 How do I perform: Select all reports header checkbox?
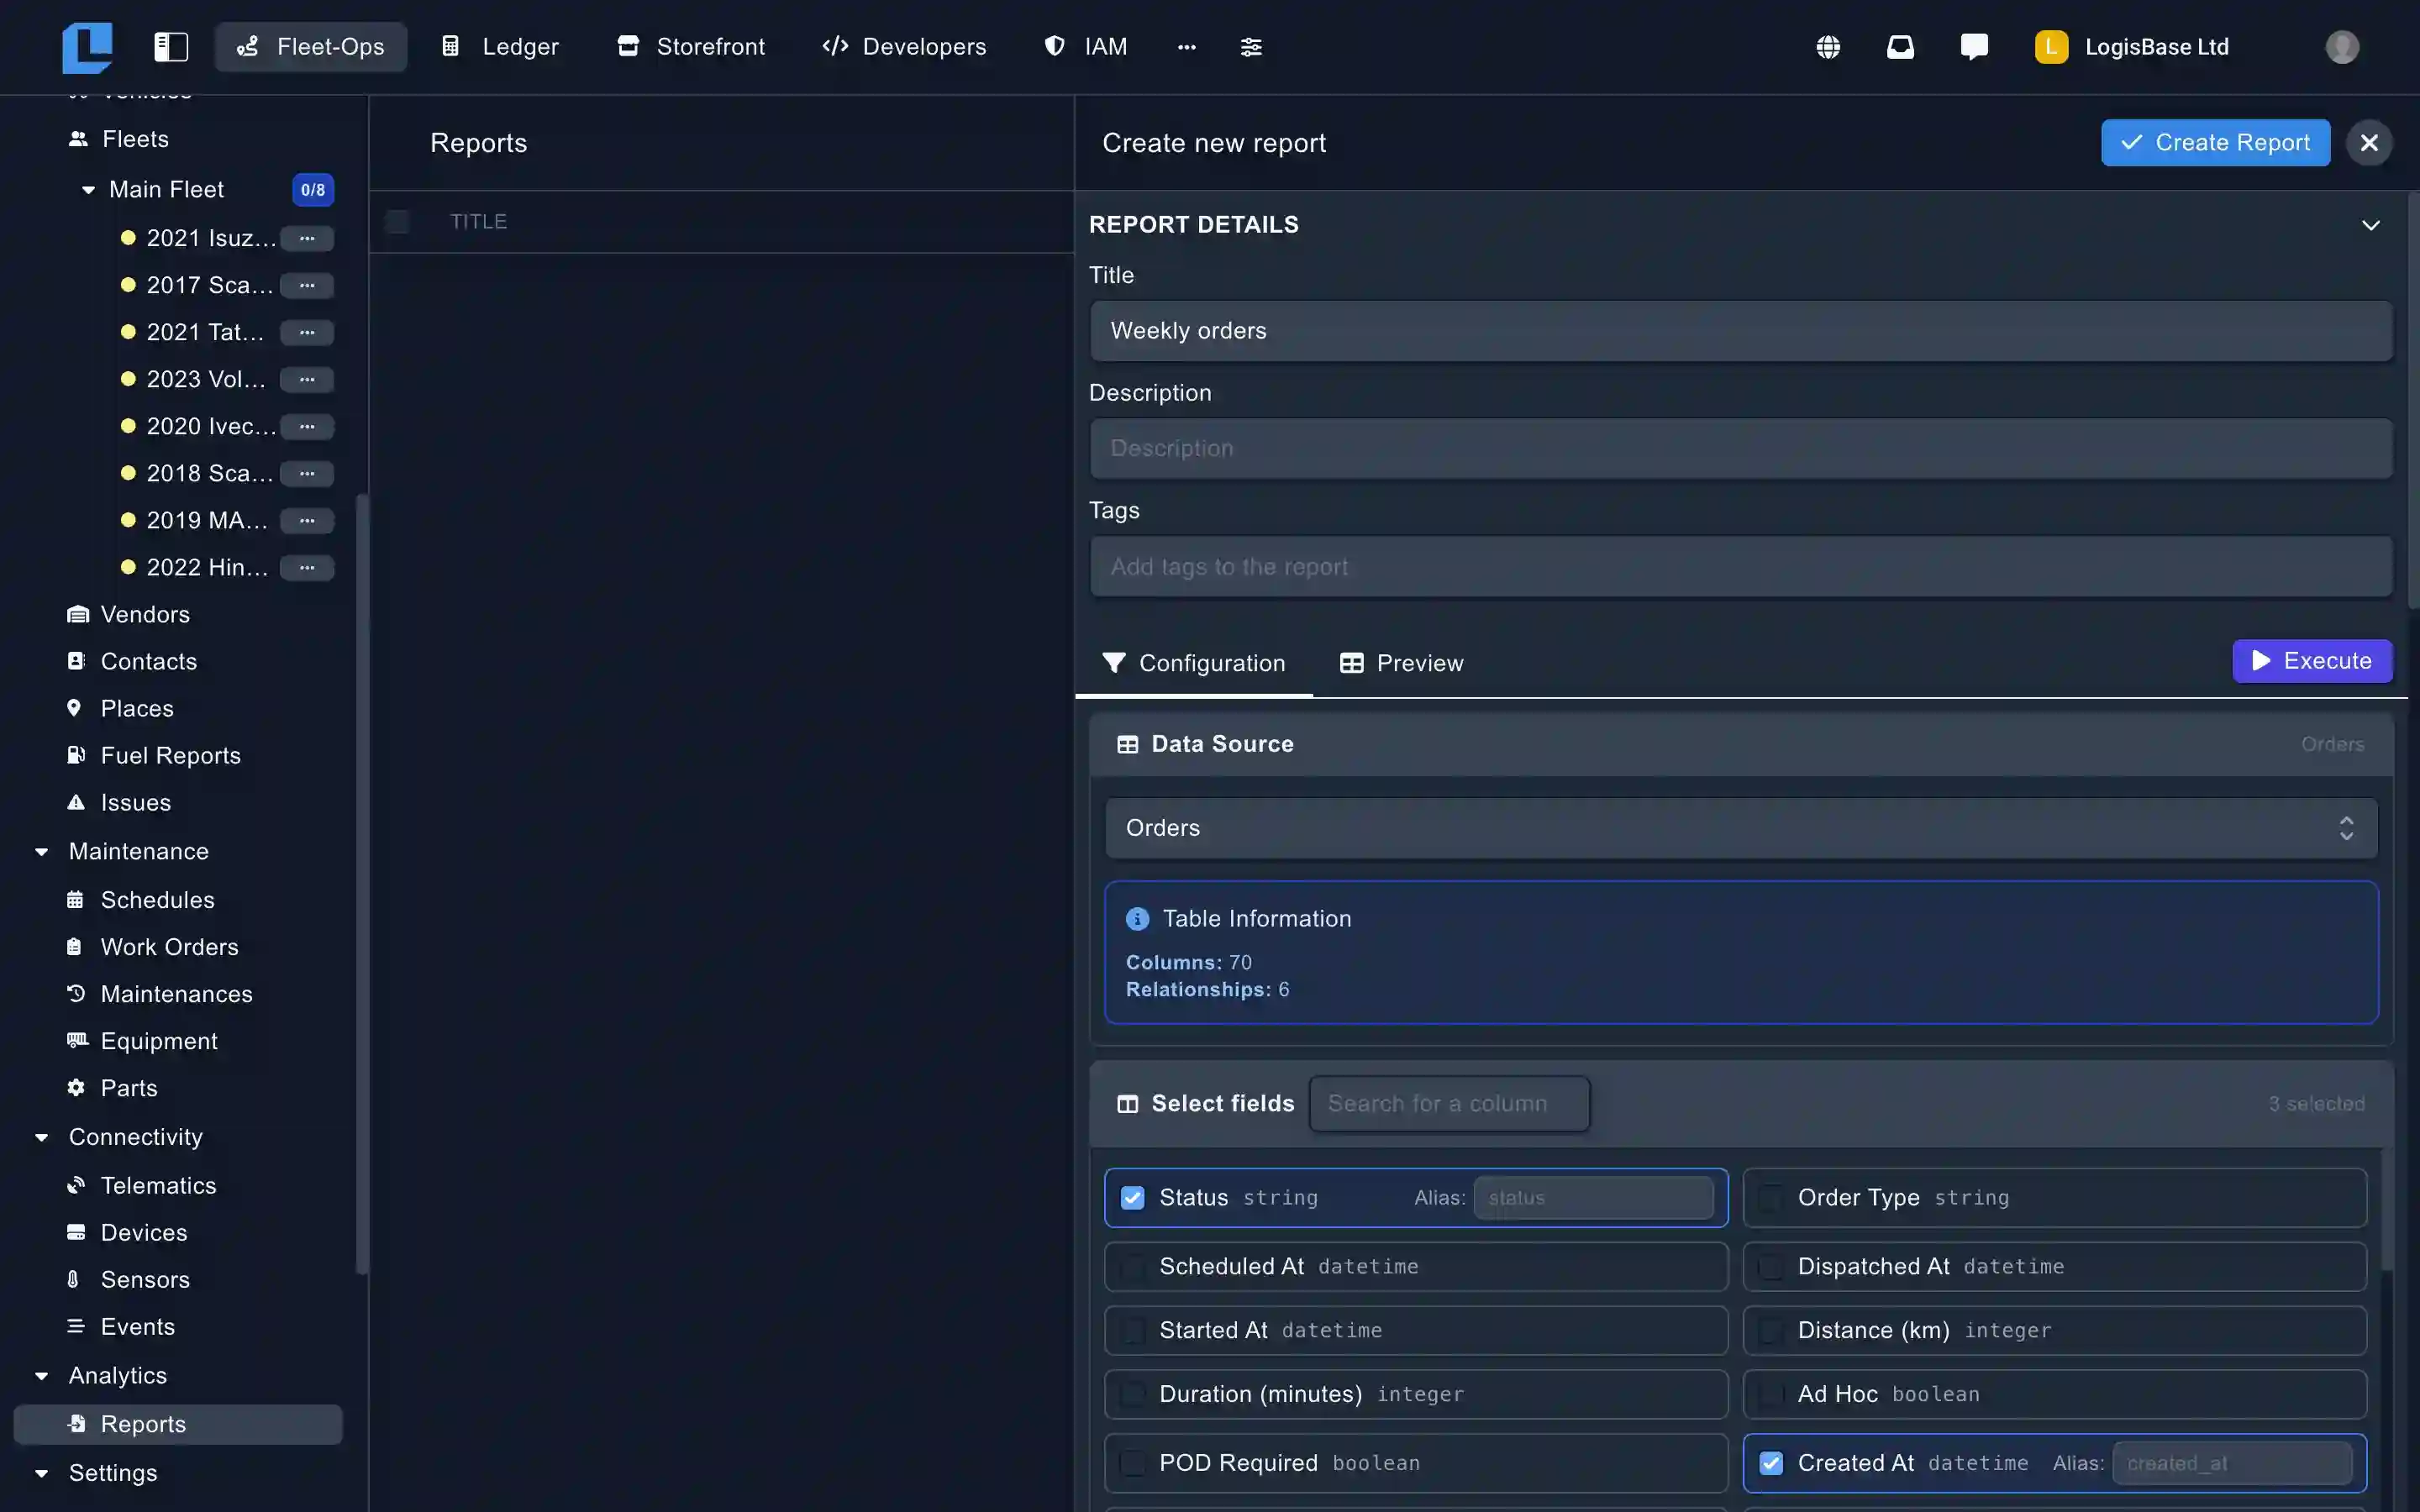coord(397,221)
